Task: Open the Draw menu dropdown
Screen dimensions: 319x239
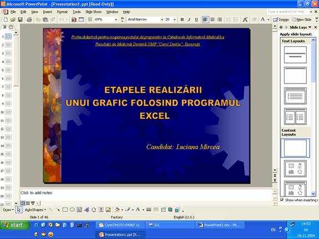Action: point(8,210)
